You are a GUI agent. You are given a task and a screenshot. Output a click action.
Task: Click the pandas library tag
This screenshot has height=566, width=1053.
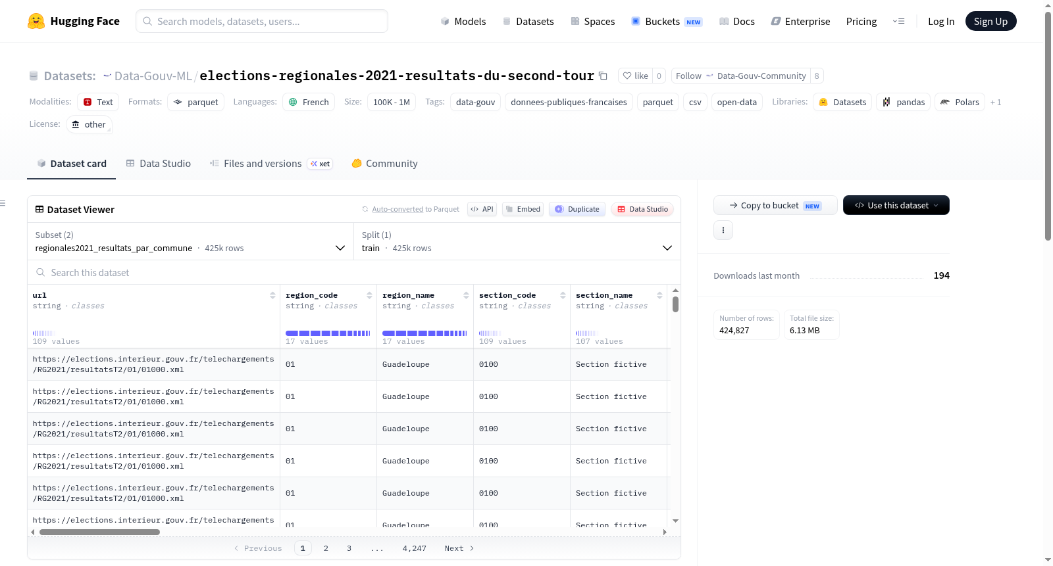click(904, 102)
